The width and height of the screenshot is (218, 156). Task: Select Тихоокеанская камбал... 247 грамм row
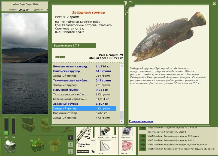point(84,80)
